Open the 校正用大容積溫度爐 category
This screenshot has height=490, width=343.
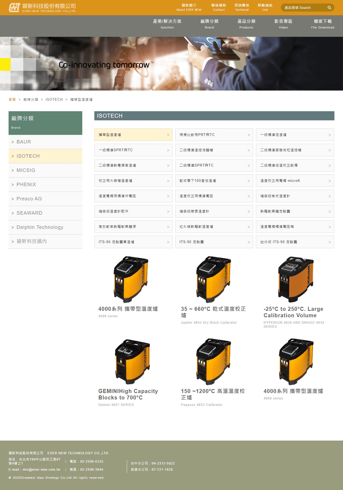coord(133,181)
